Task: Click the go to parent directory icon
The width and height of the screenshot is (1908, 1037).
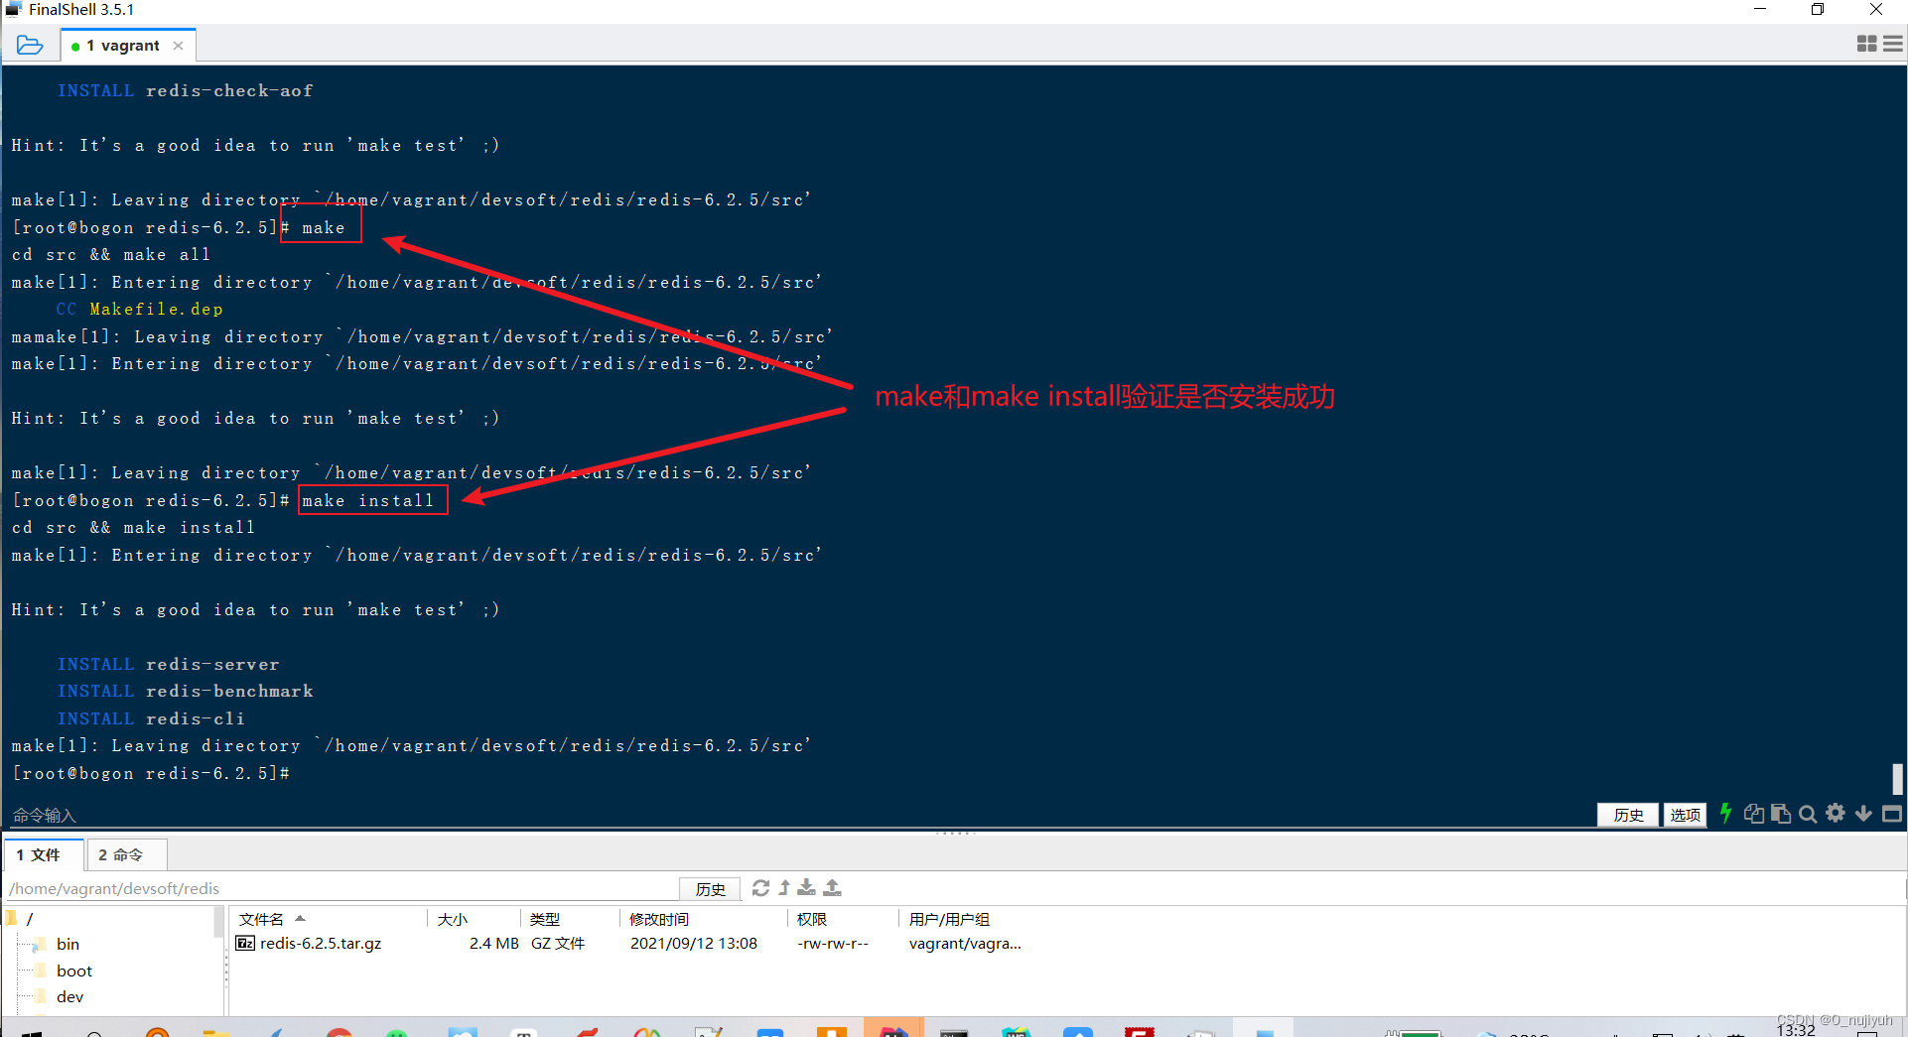Action: tap(784, 887)
